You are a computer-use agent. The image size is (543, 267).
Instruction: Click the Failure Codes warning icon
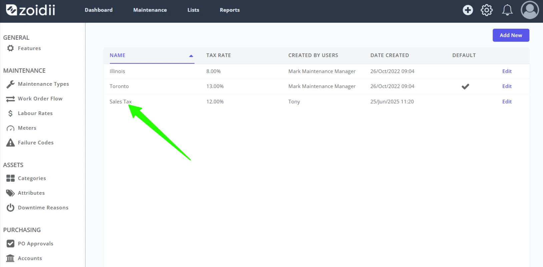[10, 143]
